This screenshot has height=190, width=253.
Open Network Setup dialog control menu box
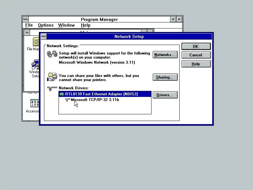click(x=43, y=36)
